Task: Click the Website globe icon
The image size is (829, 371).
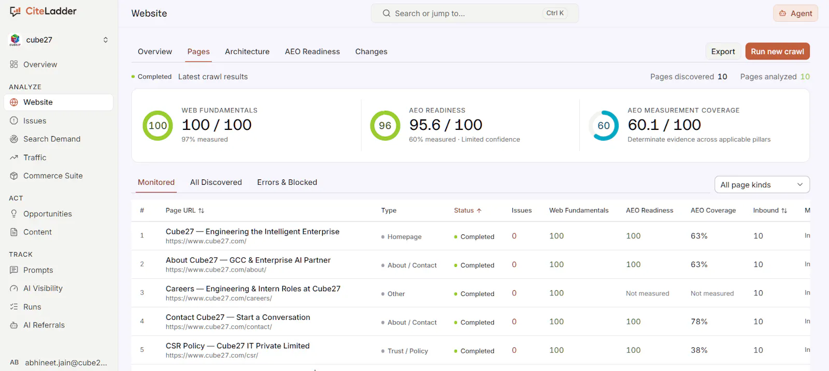Action: click(x=14, y=102)
